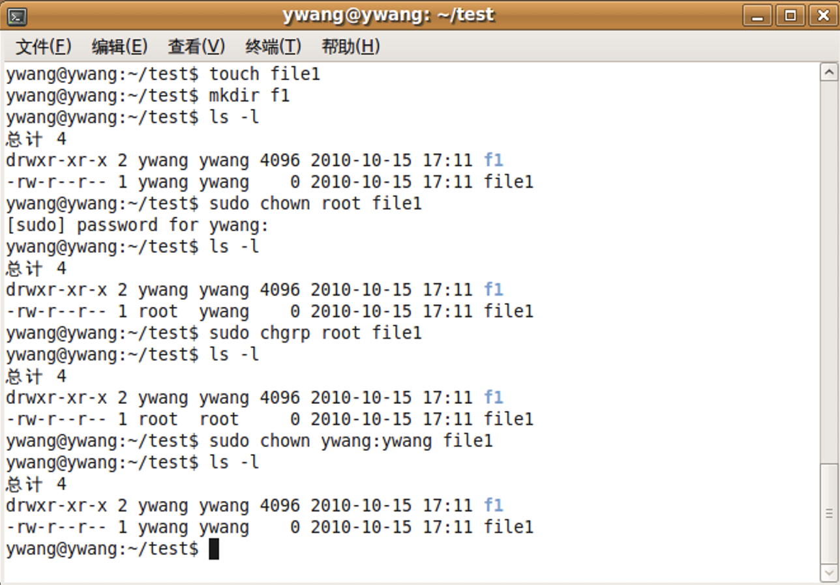Click the 'touch file1' command text
This screenshot has width=840, height=585.
point(265,74)
